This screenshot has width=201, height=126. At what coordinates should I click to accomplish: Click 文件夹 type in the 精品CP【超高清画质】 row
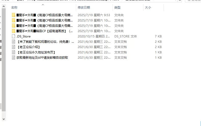pos(119,31)
